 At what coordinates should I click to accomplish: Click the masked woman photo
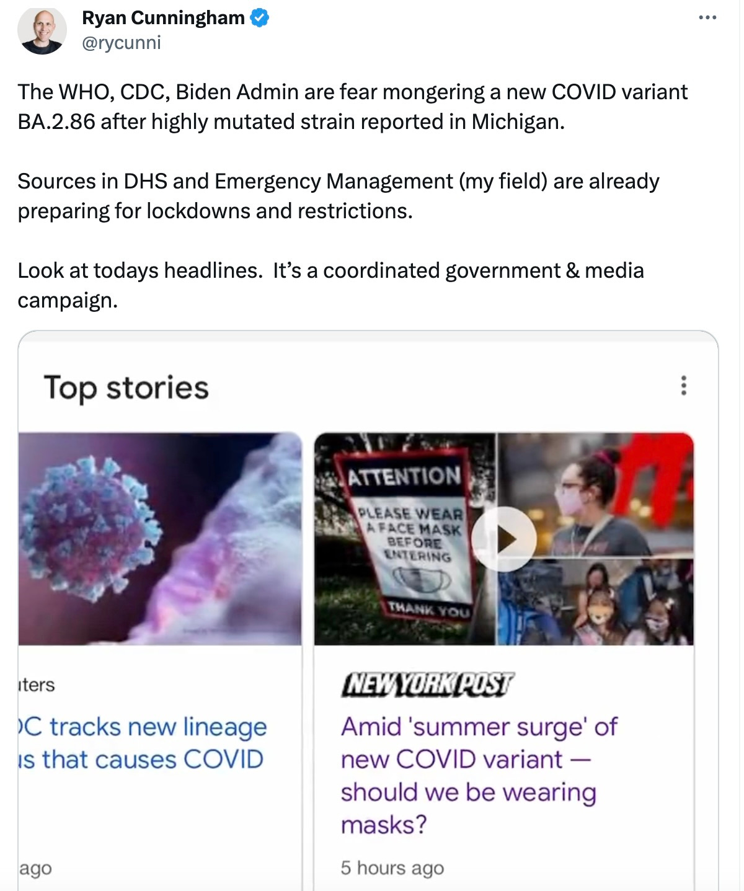point(595,494)
